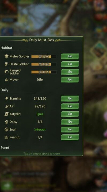Click the Daisy flower icon
107x192 pixels.
6,122
